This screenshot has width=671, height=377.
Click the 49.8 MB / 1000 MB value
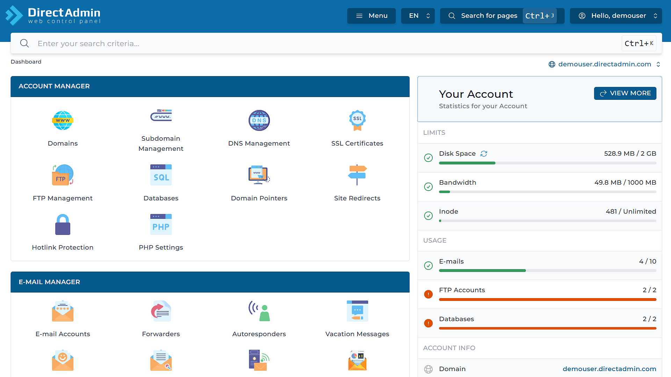point(625,183)
